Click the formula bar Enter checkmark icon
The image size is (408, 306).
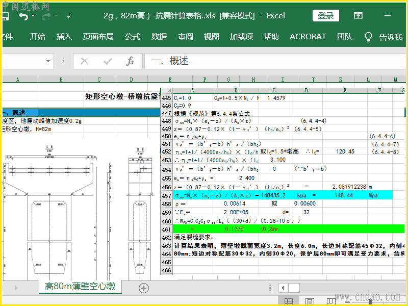click(108, 61)
